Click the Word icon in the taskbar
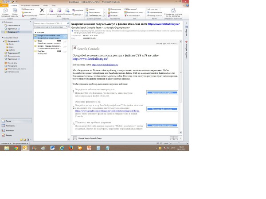This screenshot has height=199, width=266. pyautogui.click(x=52, y=148)
